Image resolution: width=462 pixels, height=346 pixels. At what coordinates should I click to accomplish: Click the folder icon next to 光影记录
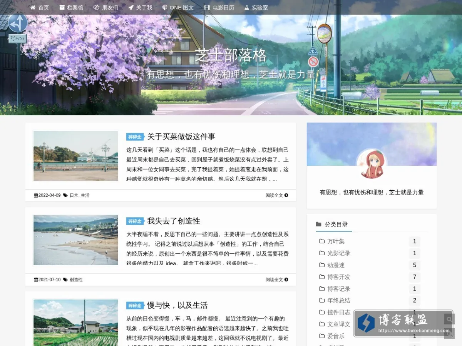point(322,253)
